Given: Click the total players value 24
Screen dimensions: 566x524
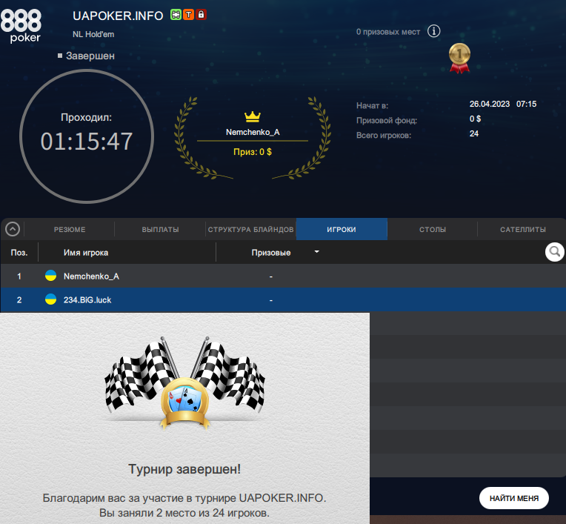Looking at the screenshot, I should tap(474, 133).
